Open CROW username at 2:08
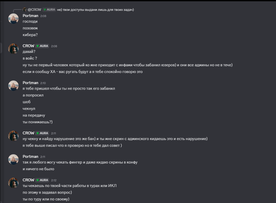Viewport: 276px width, 203px height. [x=28, y=46]
